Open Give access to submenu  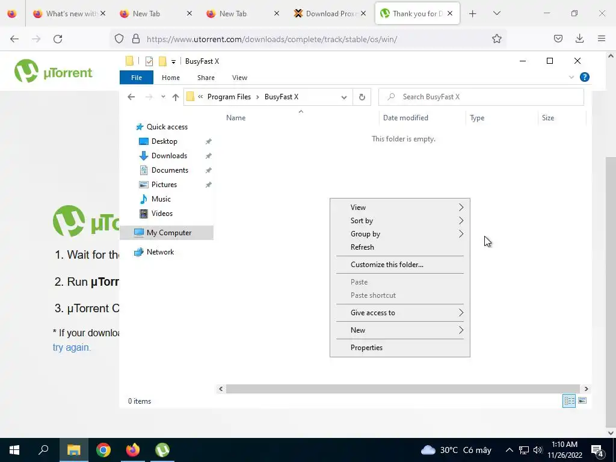(399, 313)
